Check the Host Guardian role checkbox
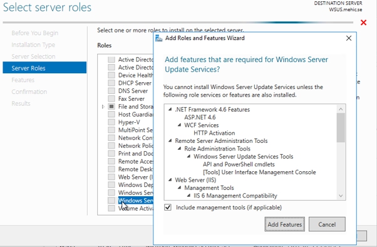The image size is (377, 247). click(x=111, y=114)
